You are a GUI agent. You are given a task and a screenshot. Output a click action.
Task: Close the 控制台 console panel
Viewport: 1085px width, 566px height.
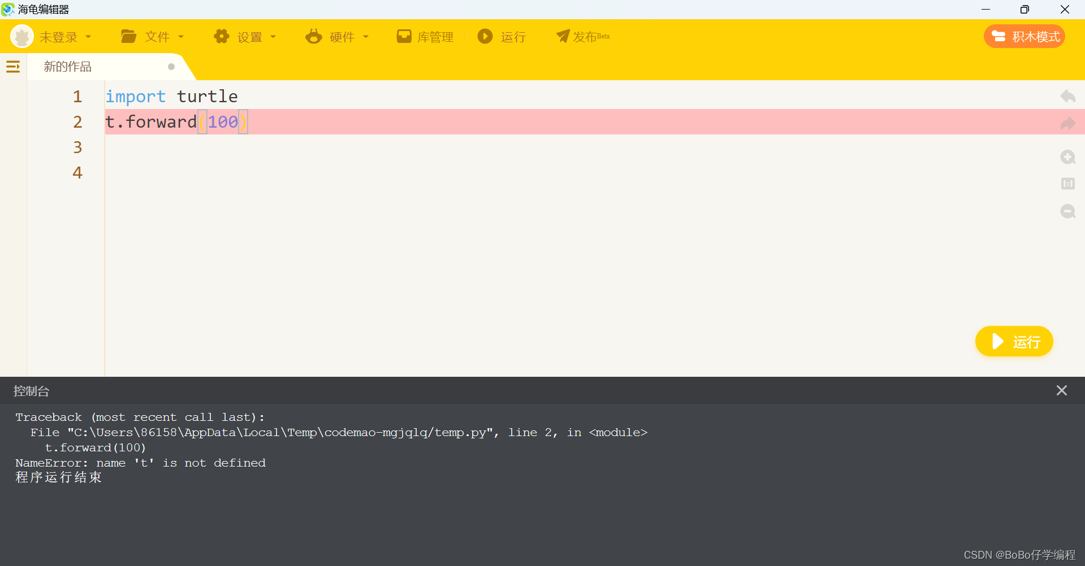pos(1062,390)
